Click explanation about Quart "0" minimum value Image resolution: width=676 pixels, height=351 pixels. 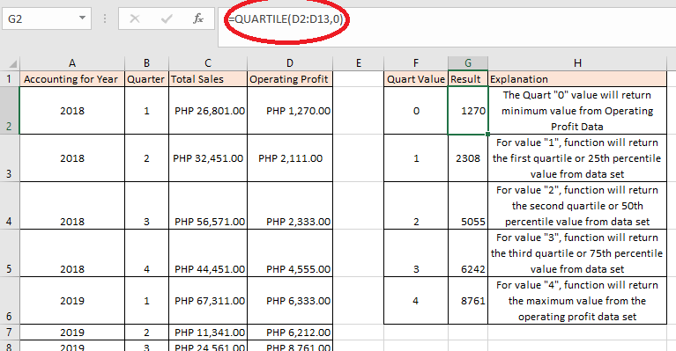[577, 111]
